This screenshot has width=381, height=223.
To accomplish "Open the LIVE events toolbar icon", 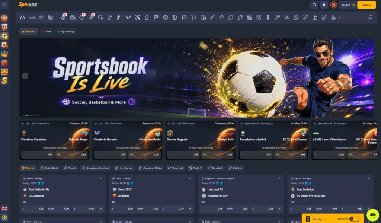I will click(x=32, y=17).
